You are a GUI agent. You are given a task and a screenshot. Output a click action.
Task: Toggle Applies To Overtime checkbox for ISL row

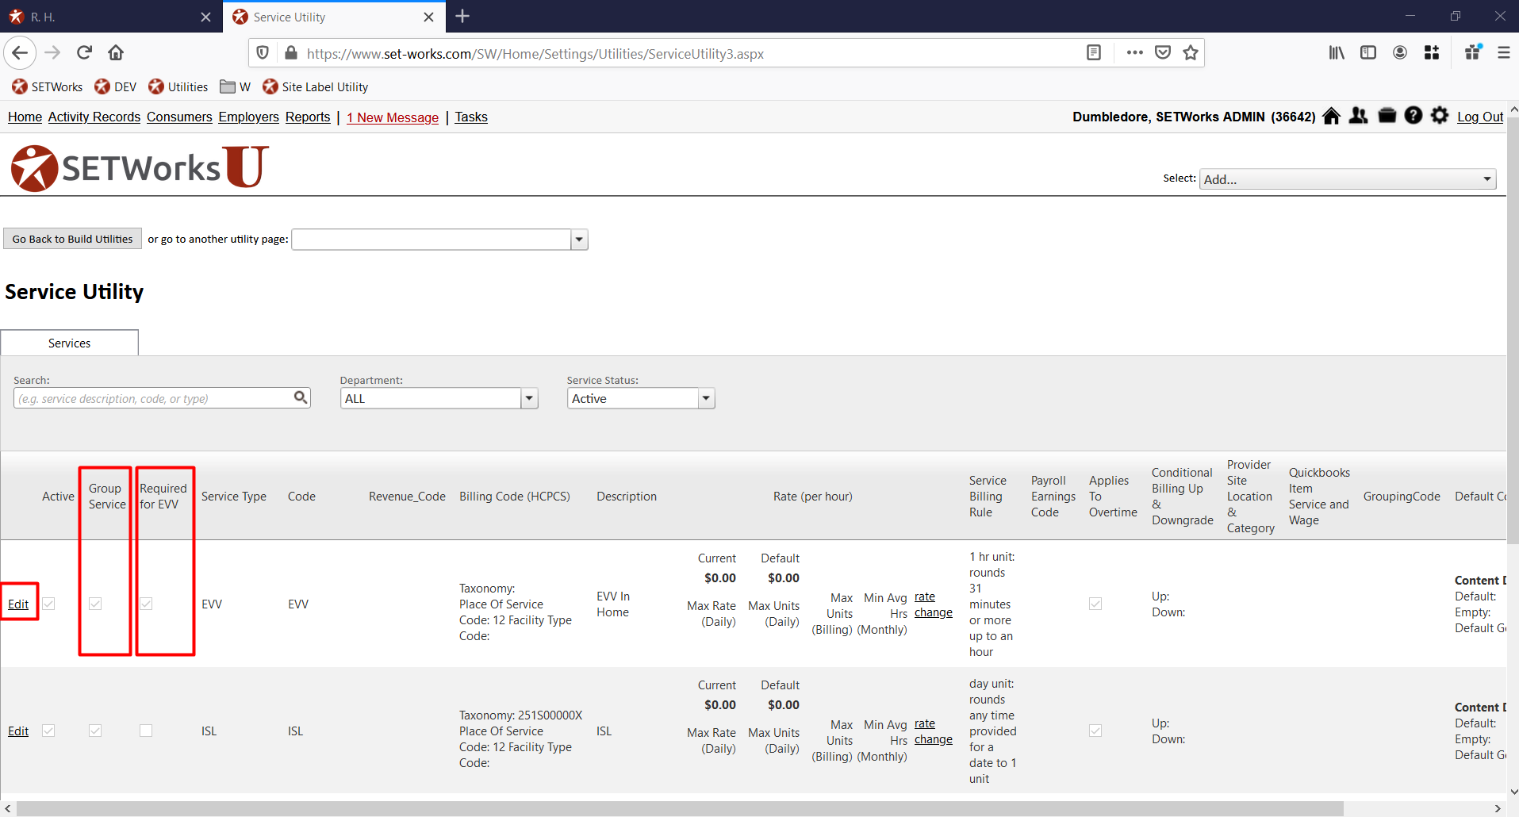coord(1095,731)
